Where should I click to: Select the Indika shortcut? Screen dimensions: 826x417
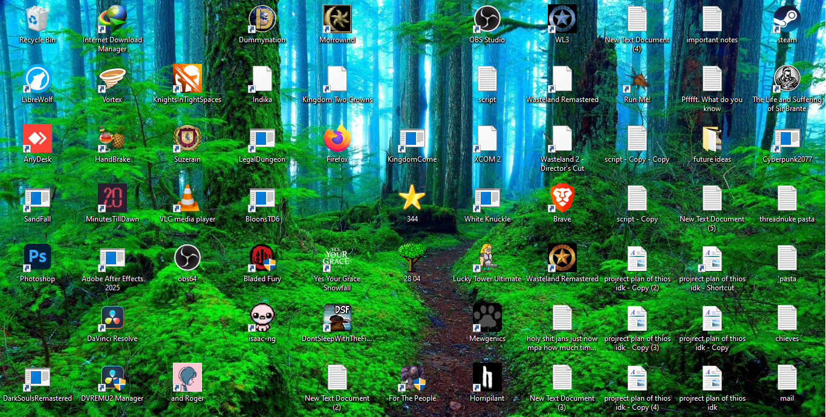click(262, 78)
